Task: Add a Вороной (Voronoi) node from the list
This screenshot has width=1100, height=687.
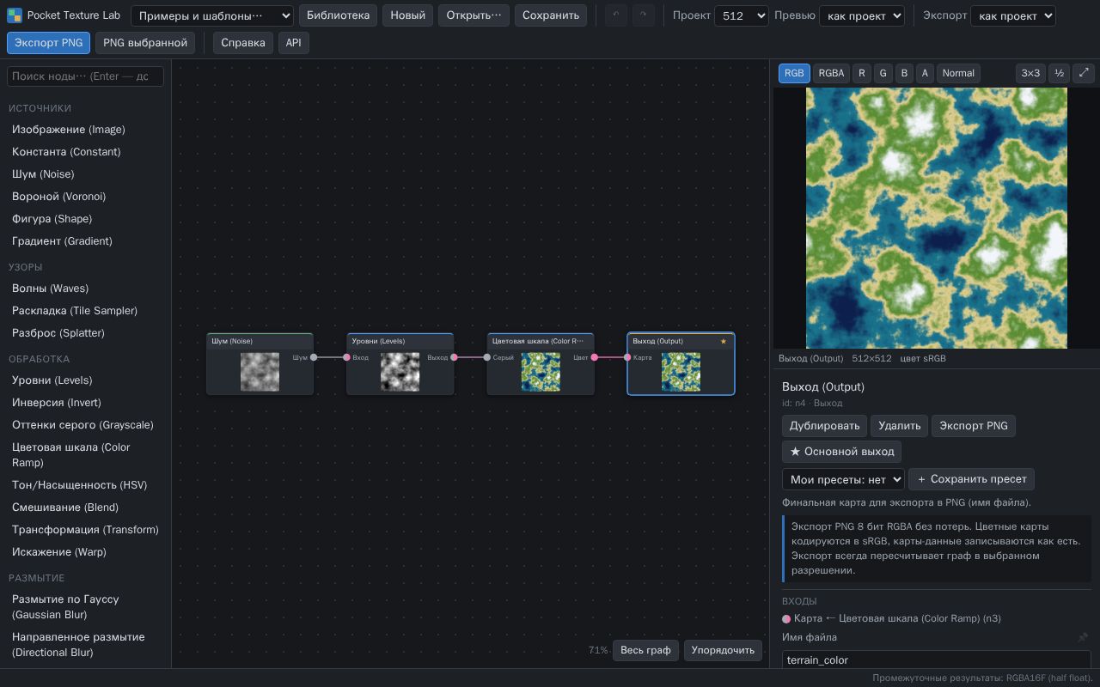Action: (86, 197)
